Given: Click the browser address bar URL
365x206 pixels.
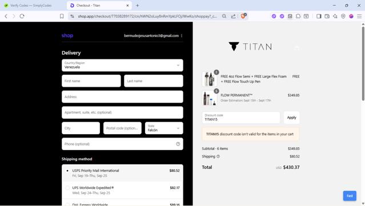Looking at the screenshot, I should click(147, 17).
